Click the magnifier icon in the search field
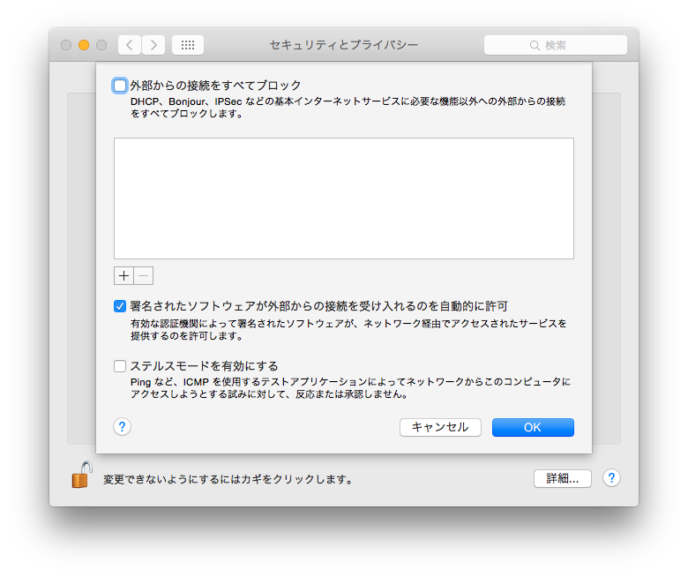The width and height of the screenshot is (688, 577). click(535, 45)
